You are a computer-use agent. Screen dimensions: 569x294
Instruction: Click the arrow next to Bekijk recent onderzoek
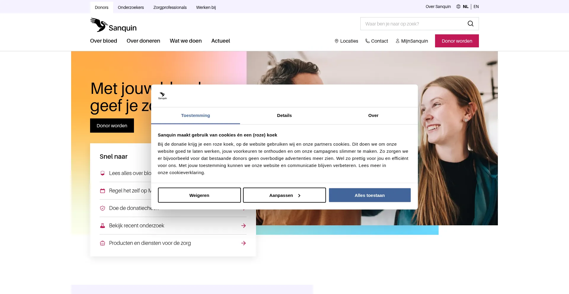pyautogui.click(x=243, y=226)
